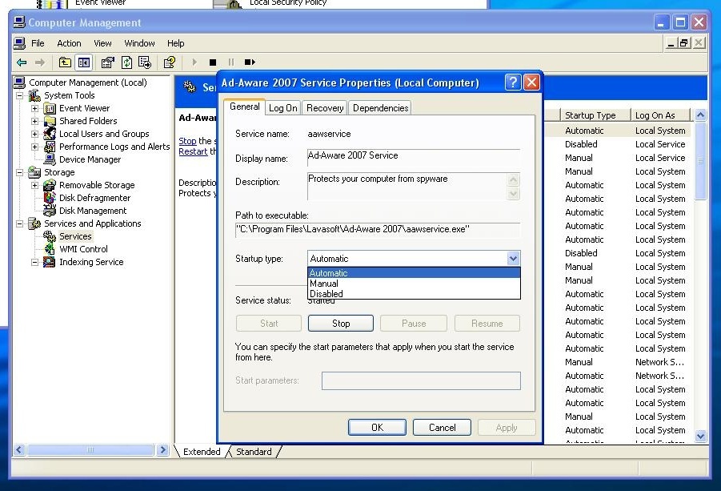Image resolution: width=721 pixels, height=491 pixels.
Task: Open the Action menu
Action: [x=69, y=43]
